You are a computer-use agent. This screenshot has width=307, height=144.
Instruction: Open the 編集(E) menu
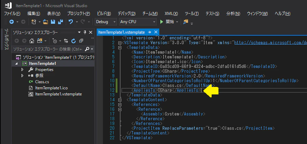click(x=34, y=14)
